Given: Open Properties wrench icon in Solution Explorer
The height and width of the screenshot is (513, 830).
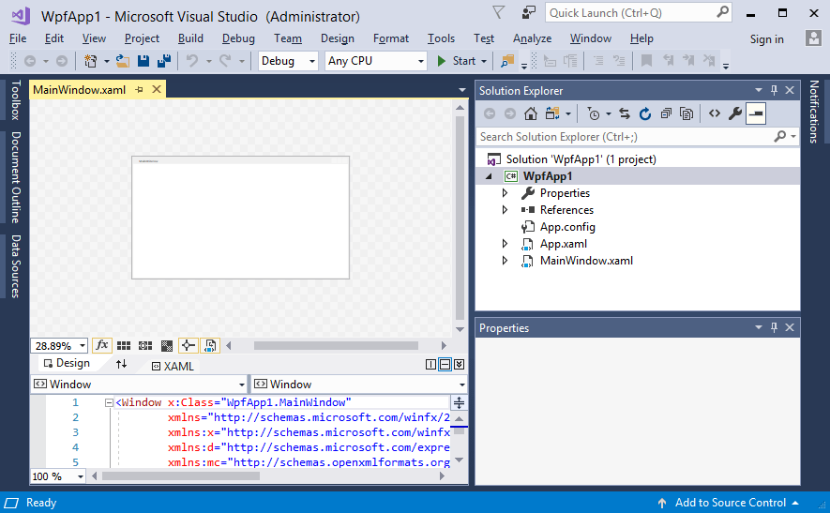Looking at the screenshot, I should [735, 113].
